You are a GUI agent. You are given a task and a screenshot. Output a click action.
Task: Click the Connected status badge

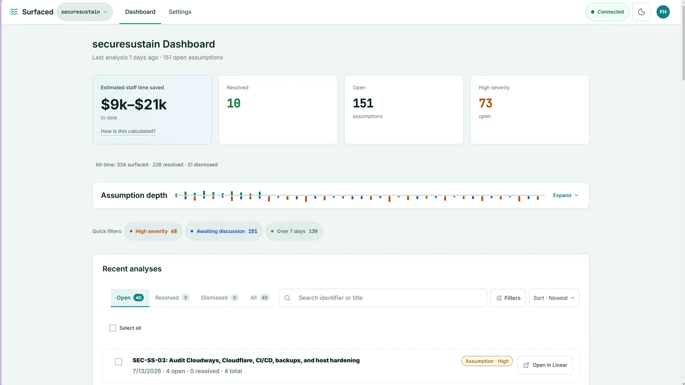coord(607,12)
